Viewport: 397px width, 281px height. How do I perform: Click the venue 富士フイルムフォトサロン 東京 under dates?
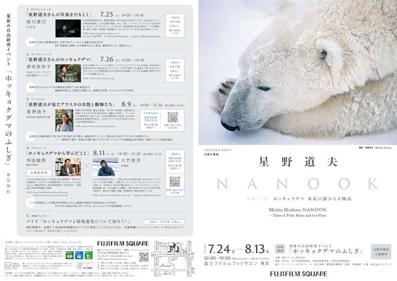pos(237,264)
